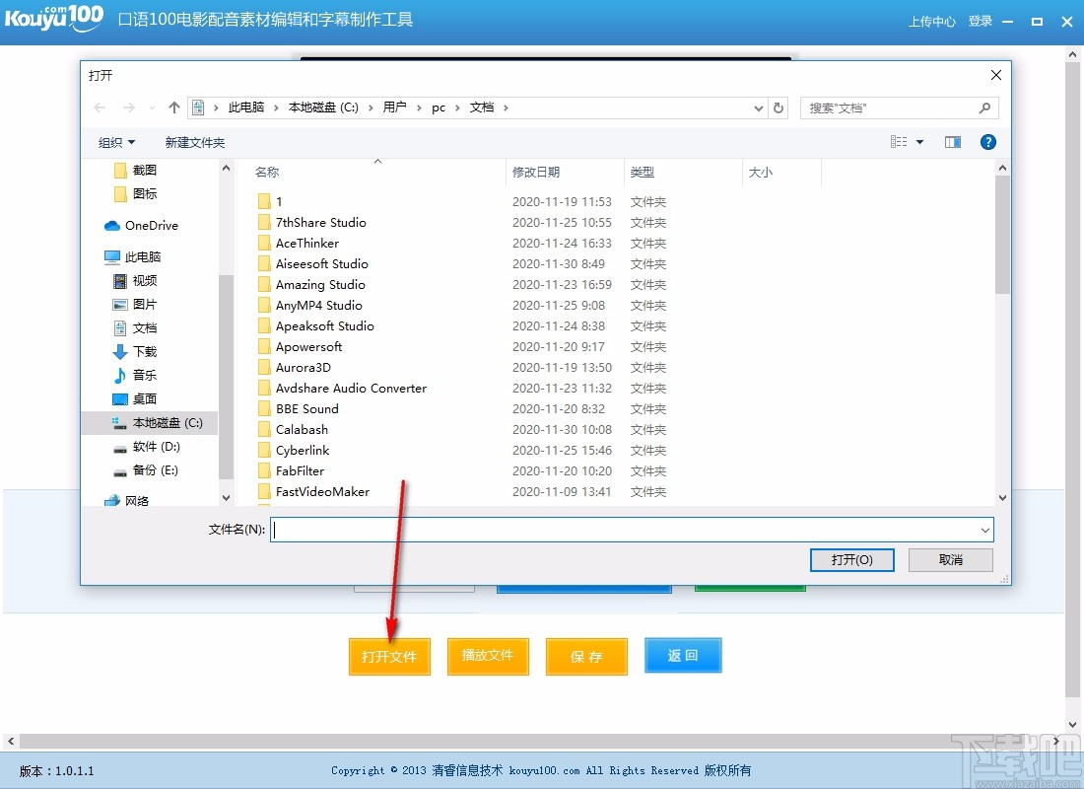The height and width of the screenshot is (789, 1084).
Task: Select the FastVideoMaker folder
Action: click(313, 492)
